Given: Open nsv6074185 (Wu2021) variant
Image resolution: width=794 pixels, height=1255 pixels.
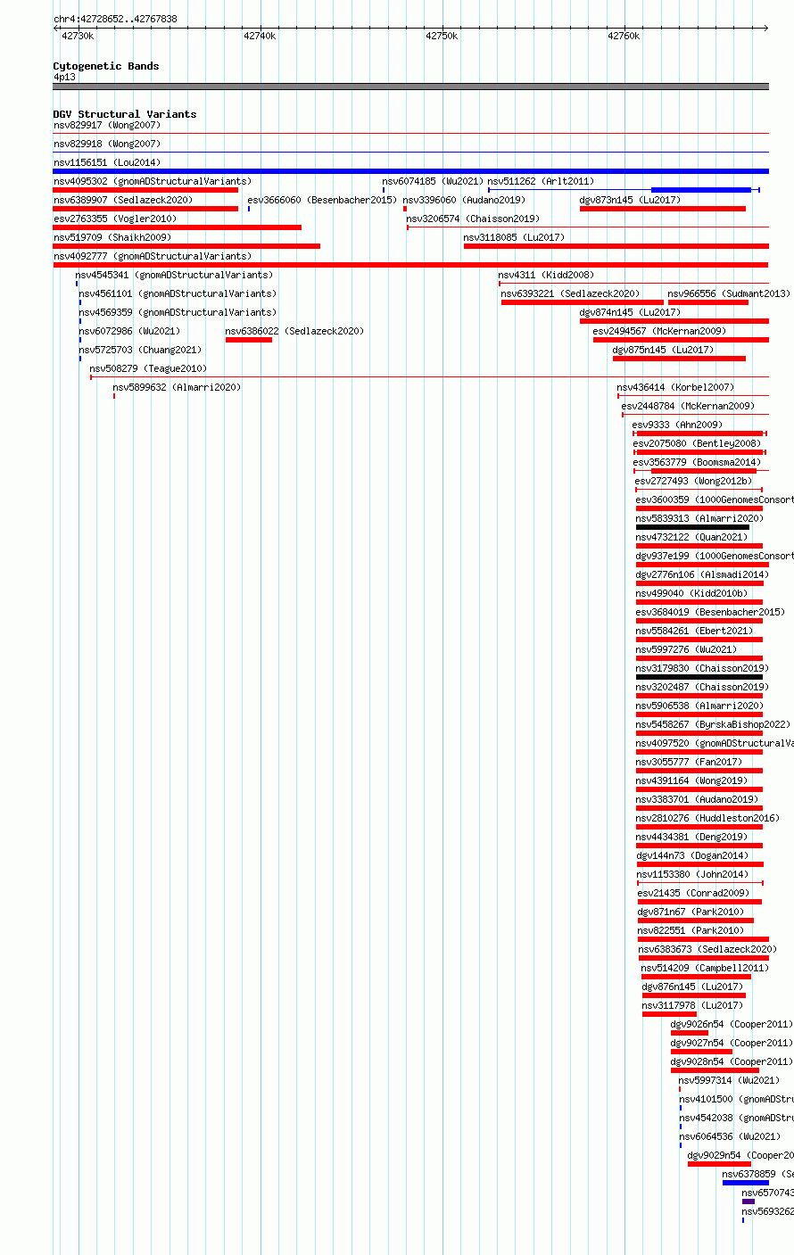Looking at the screenshot, I should tap(433, 181).
